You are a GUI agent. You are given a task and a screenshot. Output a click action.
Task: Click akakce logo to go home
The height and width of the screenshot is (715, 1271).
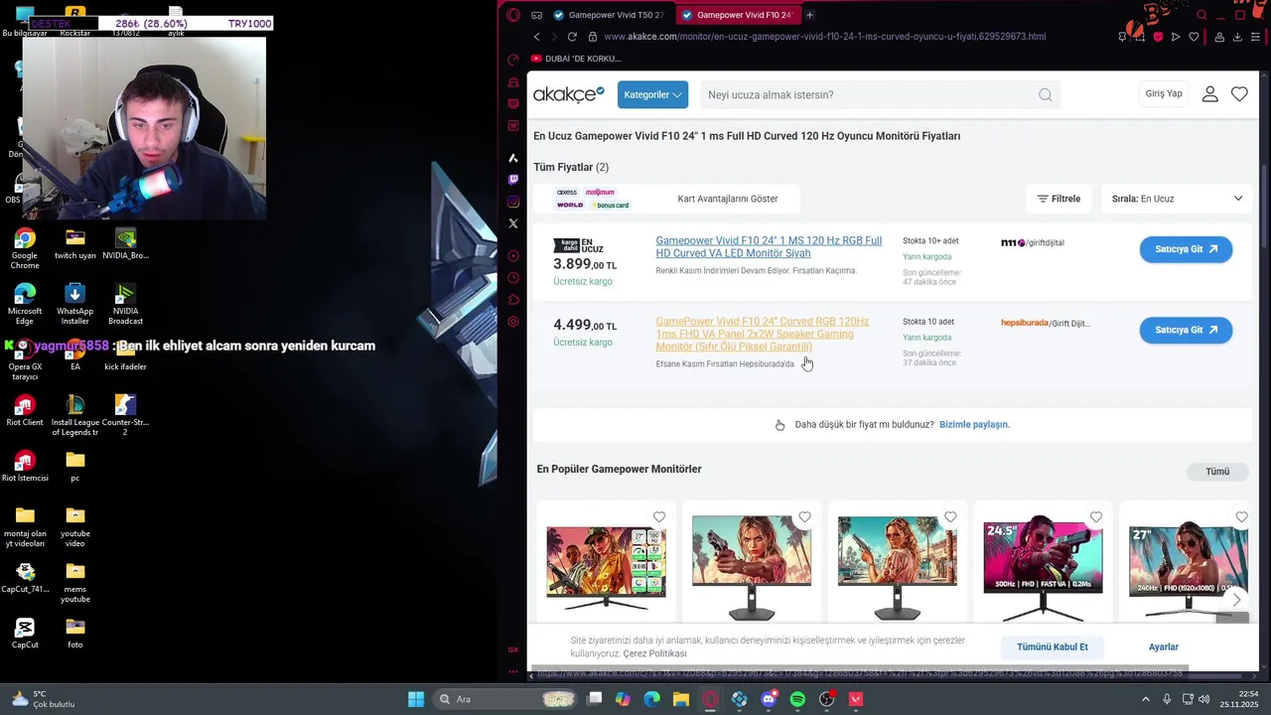[568, 94]
